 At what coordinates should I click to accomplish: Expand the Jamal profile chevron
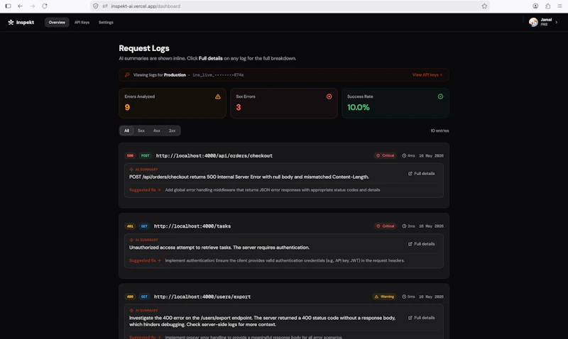tap(557, 23)
